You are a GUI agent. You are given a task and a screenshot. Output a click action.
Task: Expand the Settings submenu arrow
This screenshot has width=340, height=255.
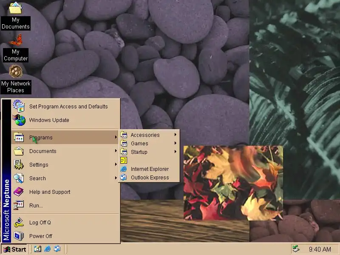(116, 164)
